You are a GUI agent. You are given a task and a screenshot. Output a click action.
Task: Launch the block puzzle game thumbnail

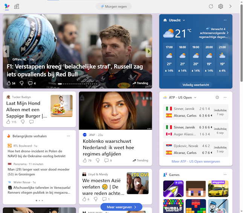[x=196, y=206]
